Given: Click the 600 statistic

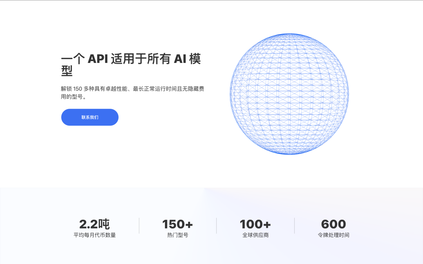Looking at the screenshot, I should [333, 224].
